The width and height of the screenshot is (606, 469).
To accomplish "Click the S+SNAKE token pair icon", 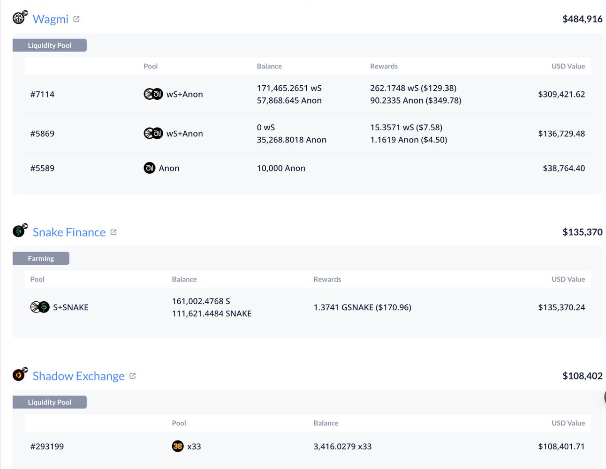I will (x=40, y=307).
